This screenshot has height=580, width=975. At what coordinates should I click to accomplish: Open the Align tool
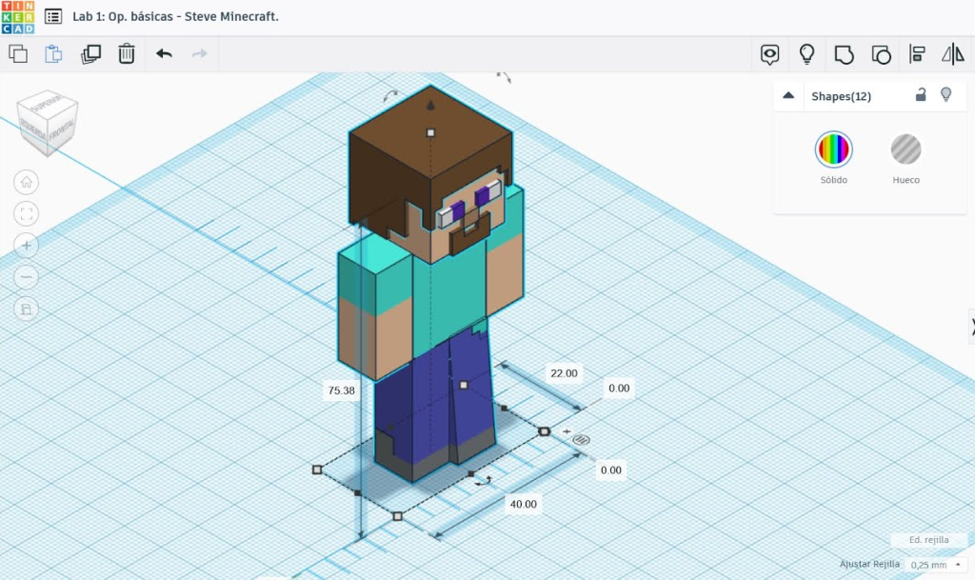pos(917,54)
